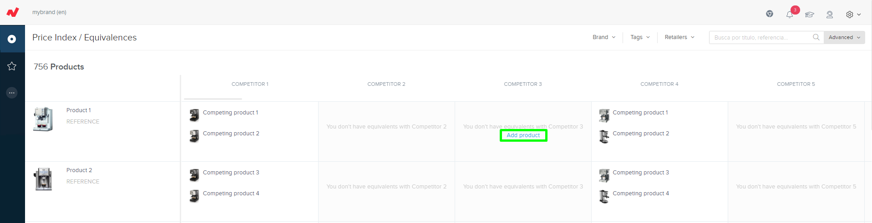The height and width of the screenshot is (223, 872).
Task: Select the COMPETITOR 3 column header
Action: [523, 84]
